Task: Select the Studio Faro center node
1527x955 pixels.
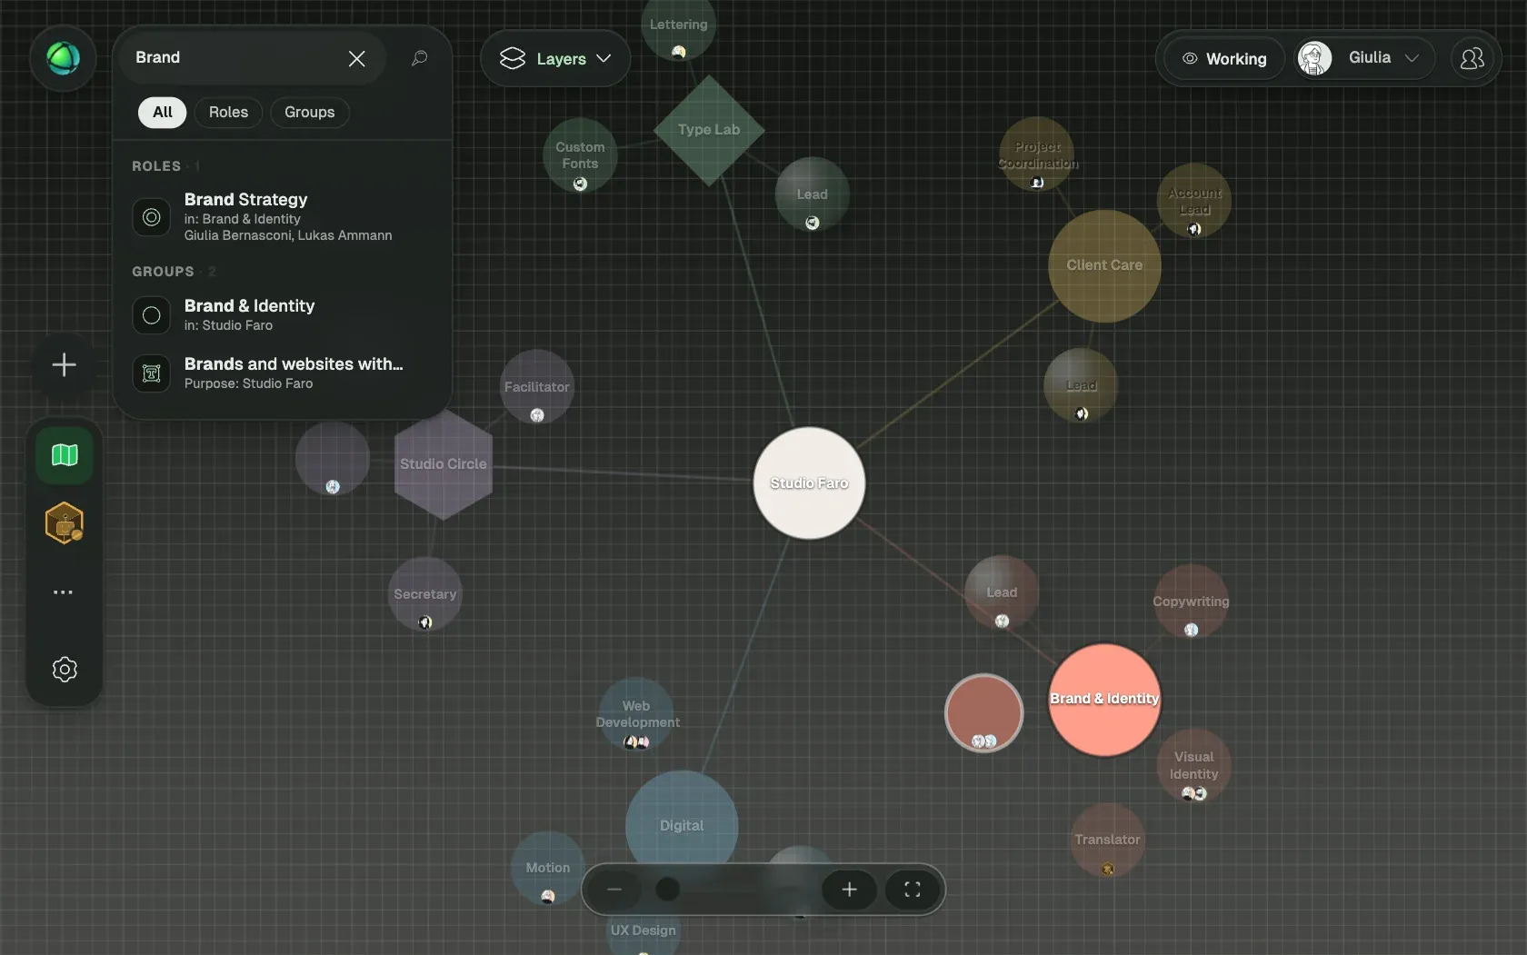Action: point(809,483)
